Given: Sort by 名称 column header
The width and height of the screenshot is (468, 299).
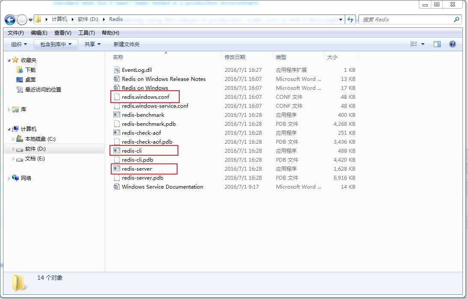Looking at the screenshot, I should click(x=118, y=57).
